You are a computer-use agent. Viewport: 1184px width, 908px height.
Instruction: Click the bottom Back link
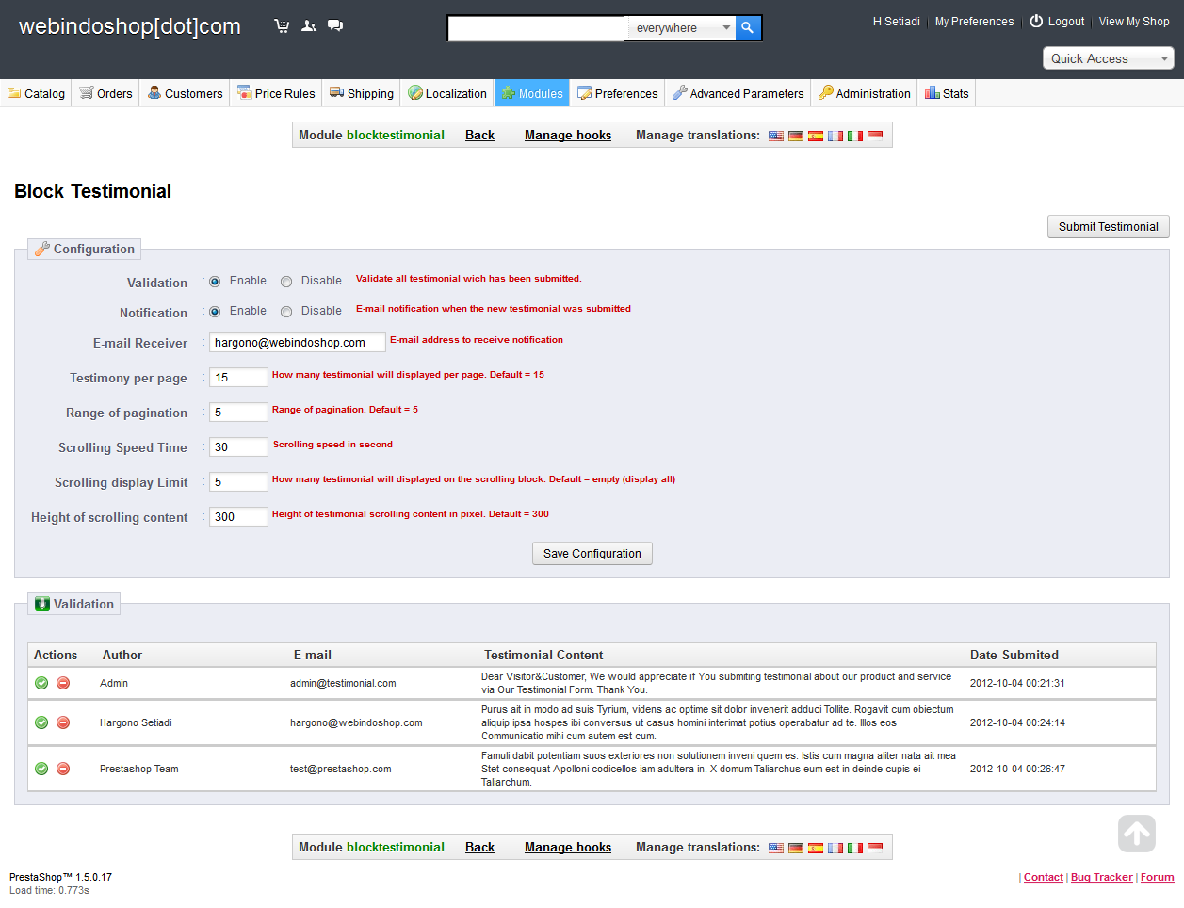479,848
